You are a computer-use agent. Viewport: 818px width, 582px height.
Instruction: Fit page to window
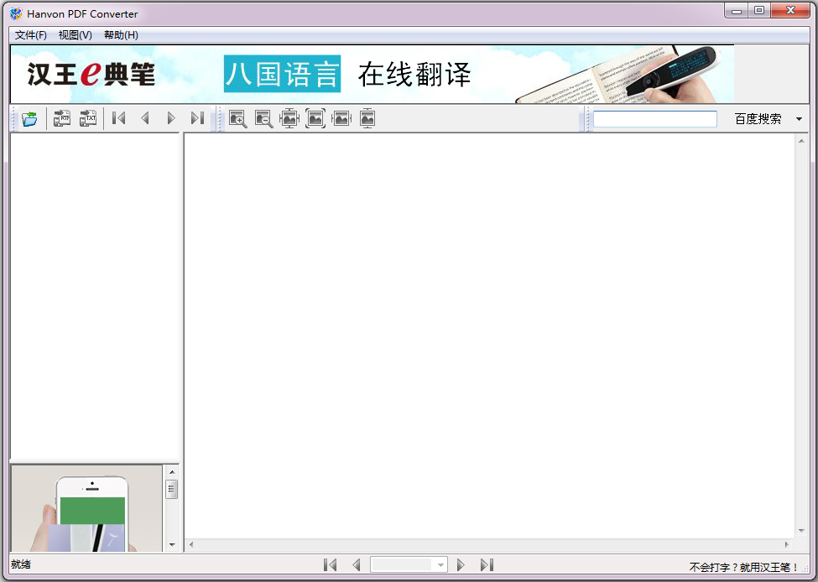coord(289,118)
